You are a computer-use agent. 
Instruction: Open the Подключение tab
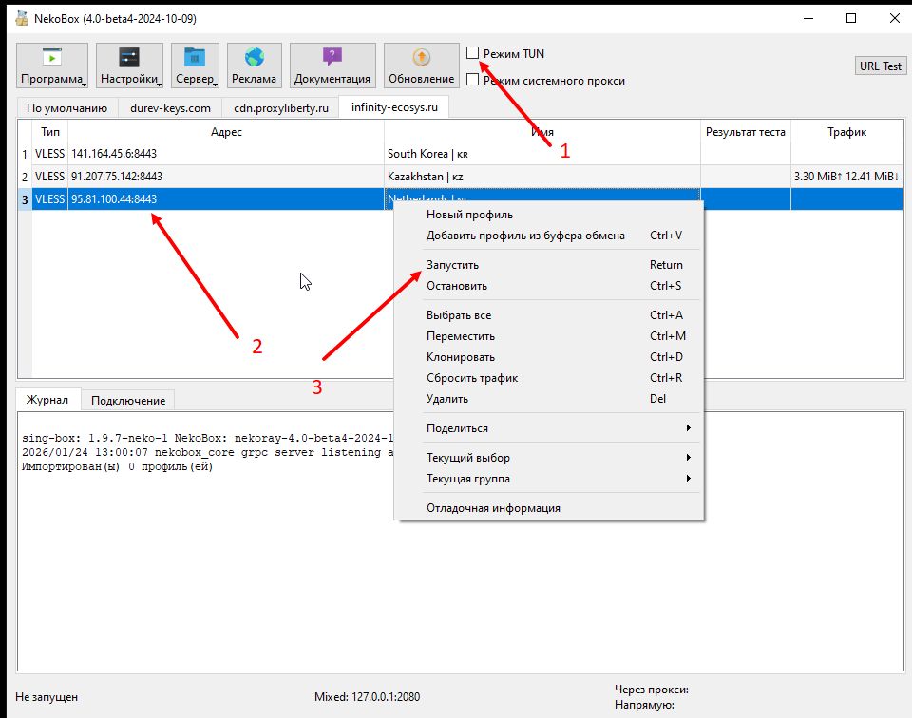[128, 400]
